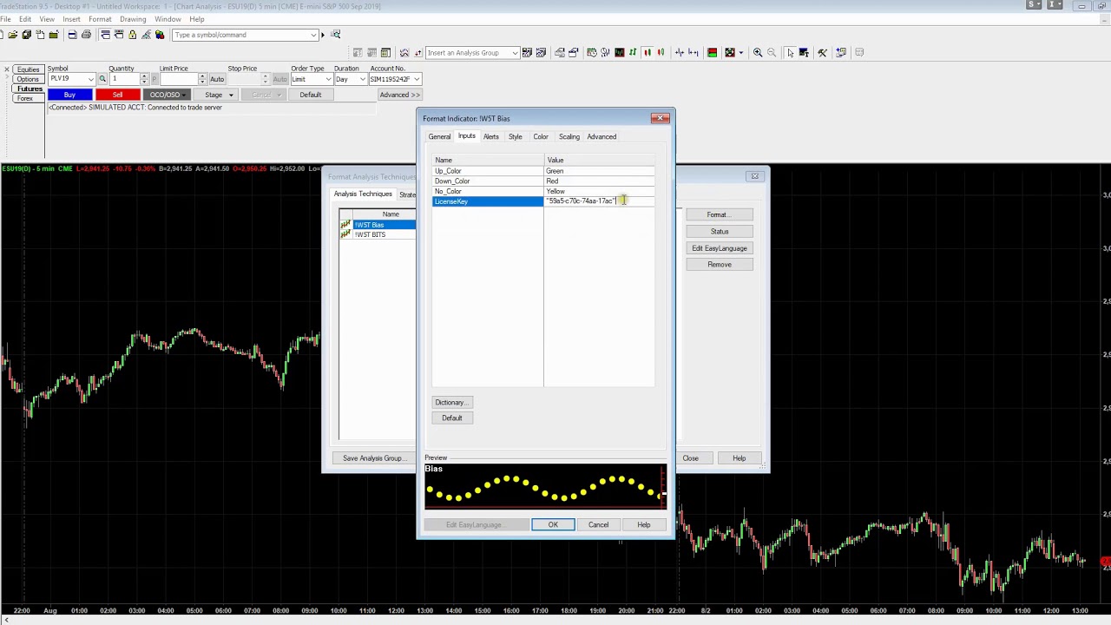Image resolution: width=1111 pixels, height=625 pixels.
Task: Select the Equities tab in order bar
Action: coord(28,69)
